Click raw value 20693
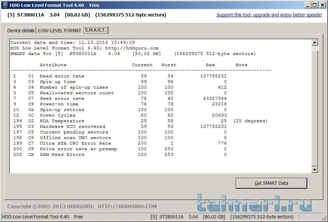 (x=219, y=115)
